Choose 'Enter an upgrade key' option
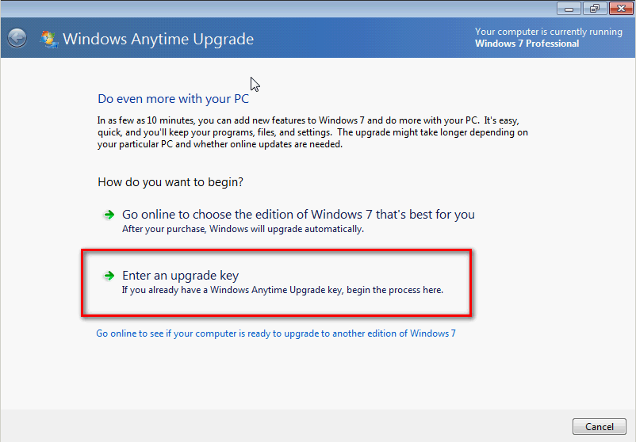Viewport: 636px width, 442px height. 180,276
